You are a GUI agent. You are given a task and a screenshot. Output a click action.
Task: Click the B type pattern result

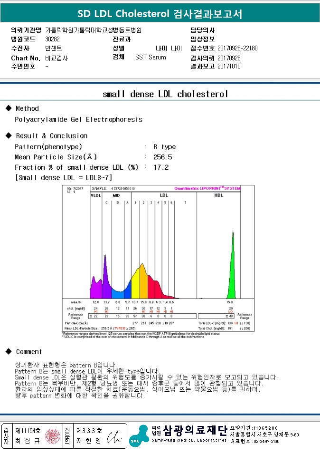coord(164,146)
